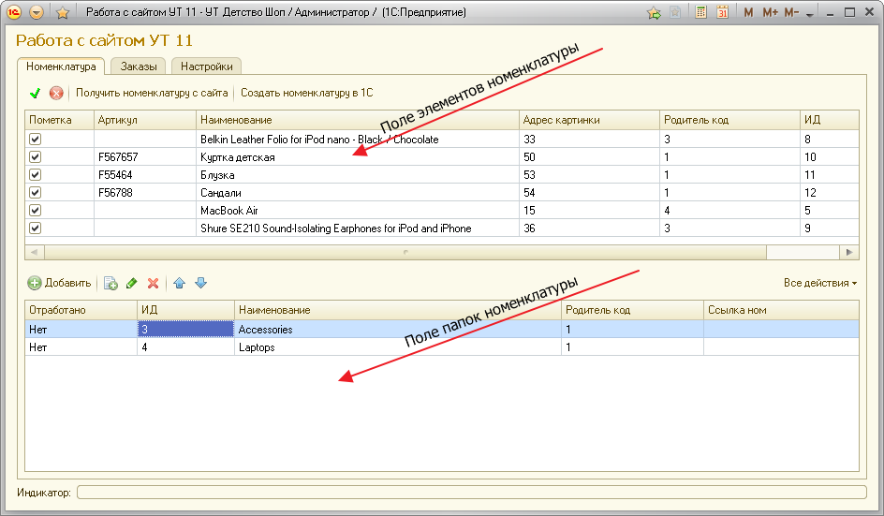Click the green check-all marks icon
The height and width of the screenshot is (516, 884).
35,93
